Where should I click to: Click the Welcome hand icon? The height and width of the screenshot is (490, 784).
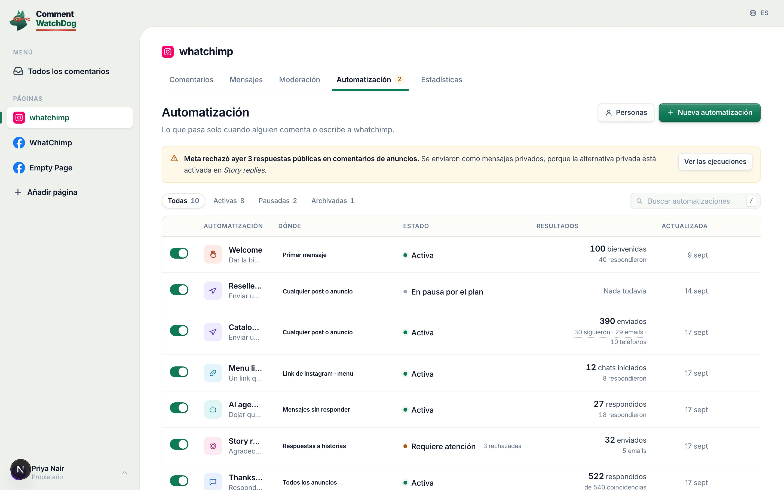click(x=213, y=255)
